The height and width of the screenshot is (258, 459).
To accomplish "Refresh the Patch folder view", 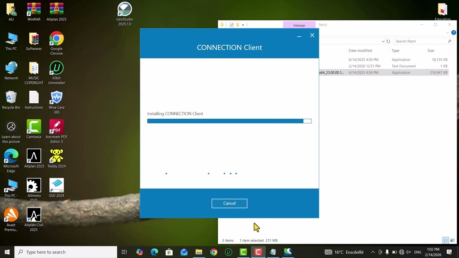I will pos(388,41).
